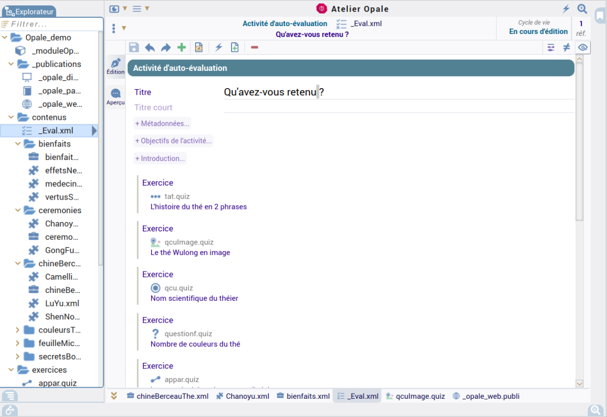The width and height of the screenshot is (607, 417).
Task: Undo the last edit with the left arrow
Action: pos(150,47)
